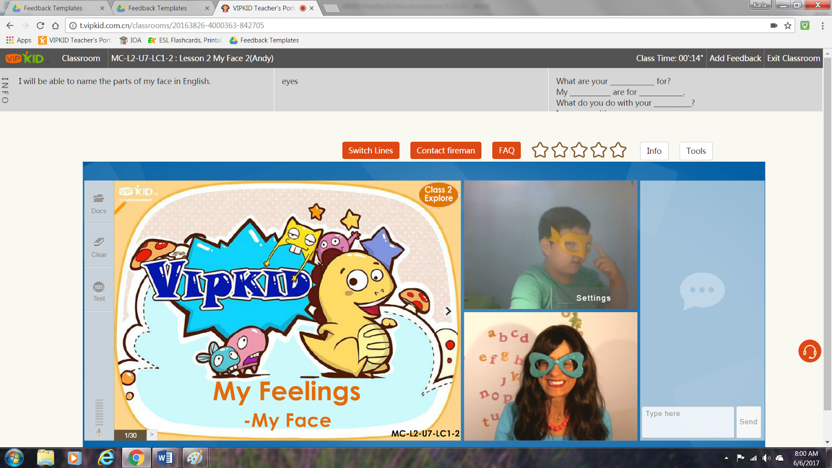Open the Docs panel icon
The image size is (832, 468).
click(99, 203)
